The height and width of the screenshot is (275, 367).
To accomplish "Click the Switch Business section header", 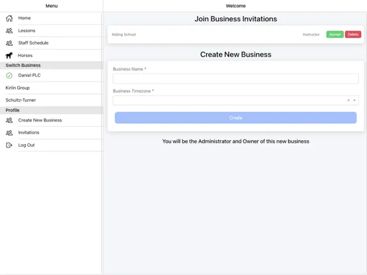I will coord(51,65).
